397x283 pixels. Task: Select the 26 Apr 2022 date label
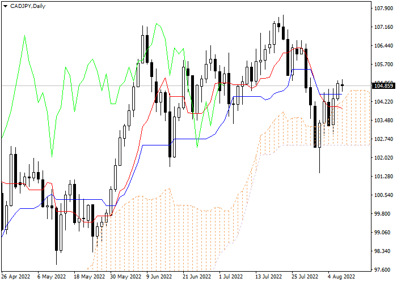pyautogui.click(x=16, y=277)
